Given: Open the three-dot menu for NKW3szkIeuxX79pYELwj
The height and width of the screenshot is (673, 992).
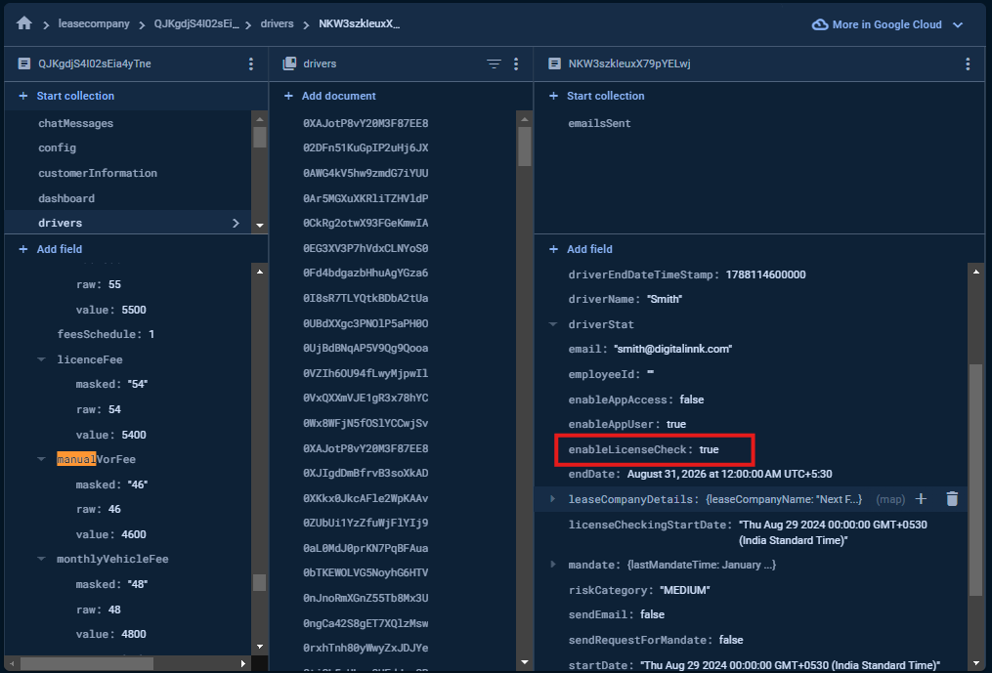Looking at the screenshot, I should 968,63.
